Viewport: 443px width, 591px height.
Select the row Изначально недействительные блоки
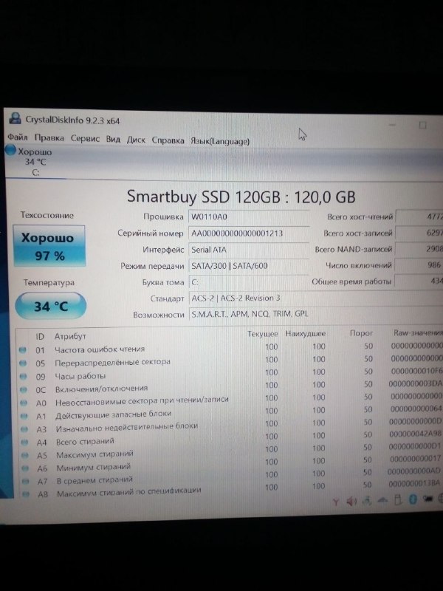230,426
